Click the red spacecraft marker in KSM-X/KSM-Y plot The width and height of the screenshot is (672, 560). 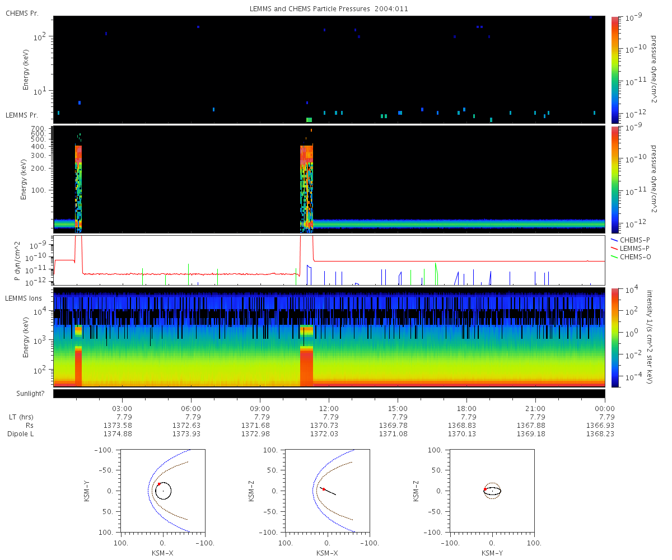coord(159,484)
